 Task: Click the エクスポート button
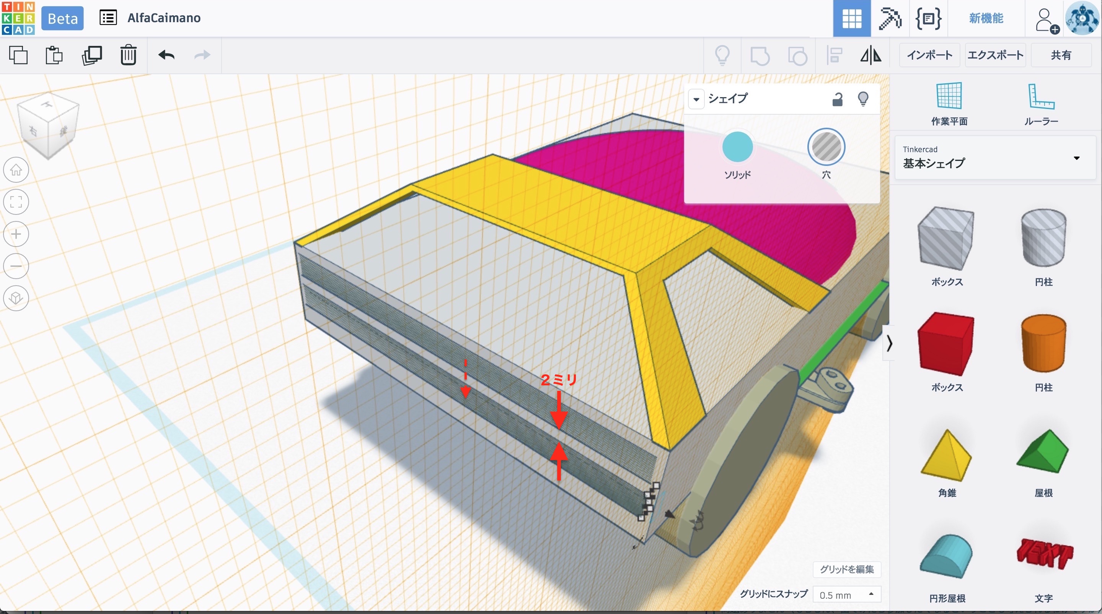tap(995, 55)
